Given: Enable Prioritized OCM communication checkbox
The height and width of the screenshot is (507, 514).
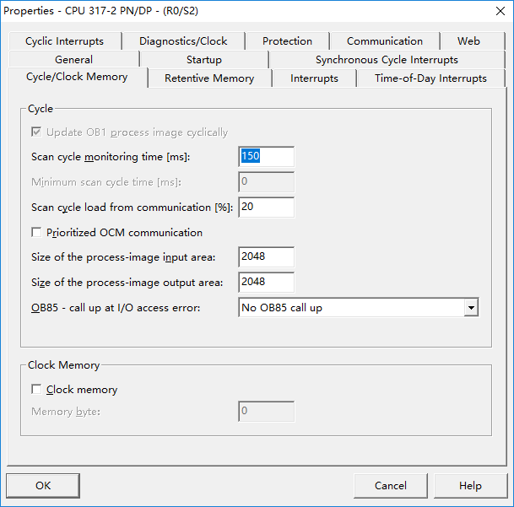Looking at the screenshot, I should click(x=36, y=233).
